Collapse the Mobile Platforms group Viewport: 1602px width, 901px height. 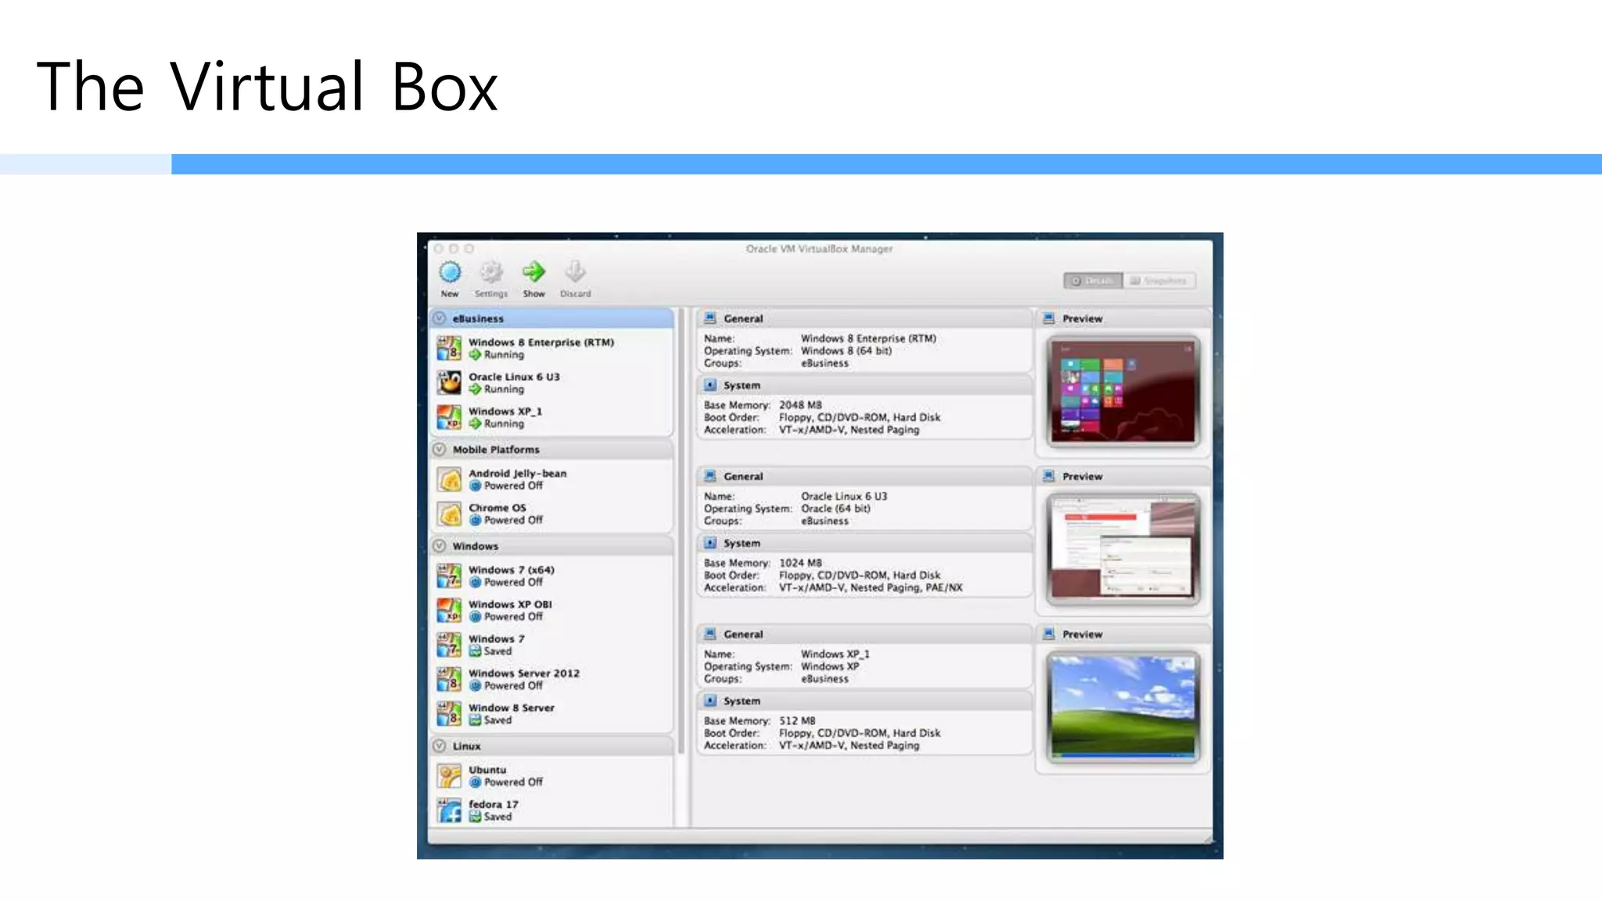440,450
